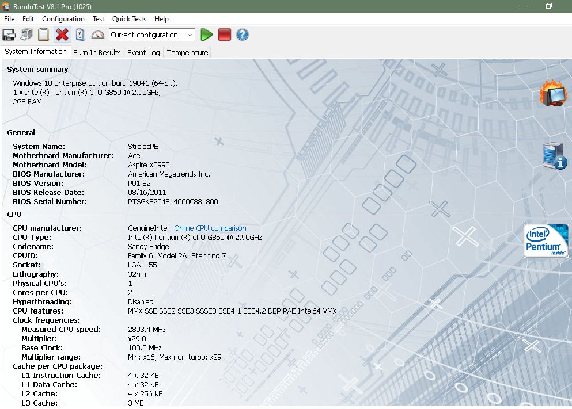Click the flaming monitor icon on the right

[554, 93]
